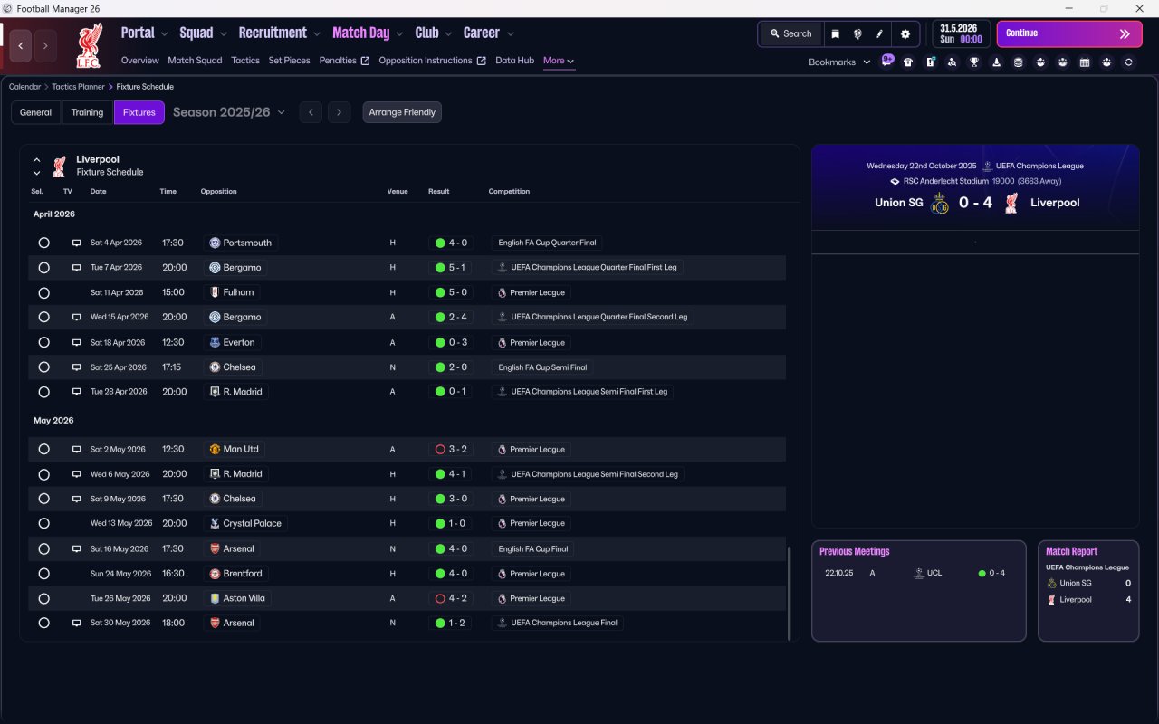Expand the More menu in Match Day submenu
This screenshot has width=1159, height=724.
pyautogui.click(x=559, y=61)
